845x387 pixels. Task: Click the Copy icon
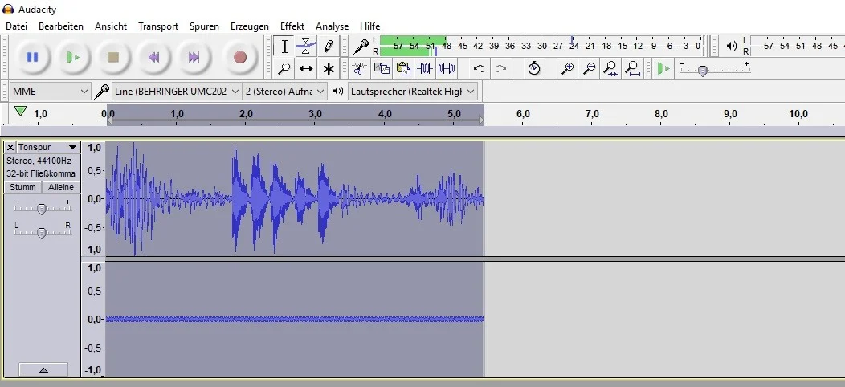click(382, 68)
